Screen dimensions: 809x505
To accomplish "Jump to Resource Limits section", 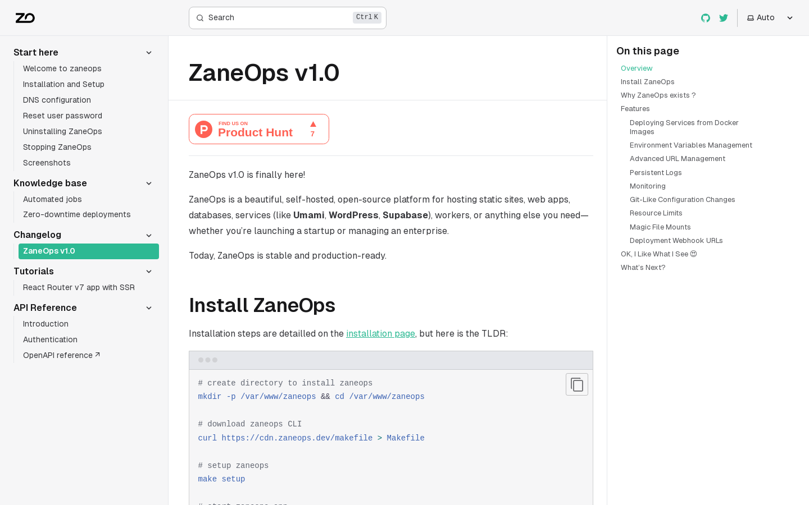I will [656, 213].
